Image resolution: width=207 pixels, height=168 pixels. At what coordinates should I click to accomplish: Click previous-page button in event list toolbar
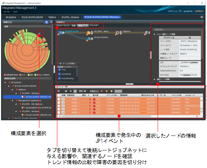coord(71,91)
